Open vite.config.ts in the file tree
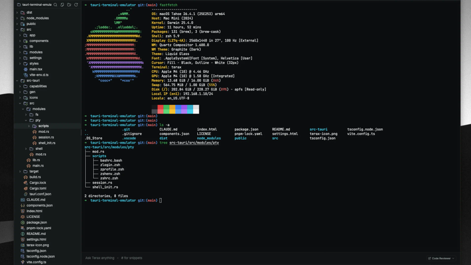This screenshot has height=265, width=471. tap(36, 262)
